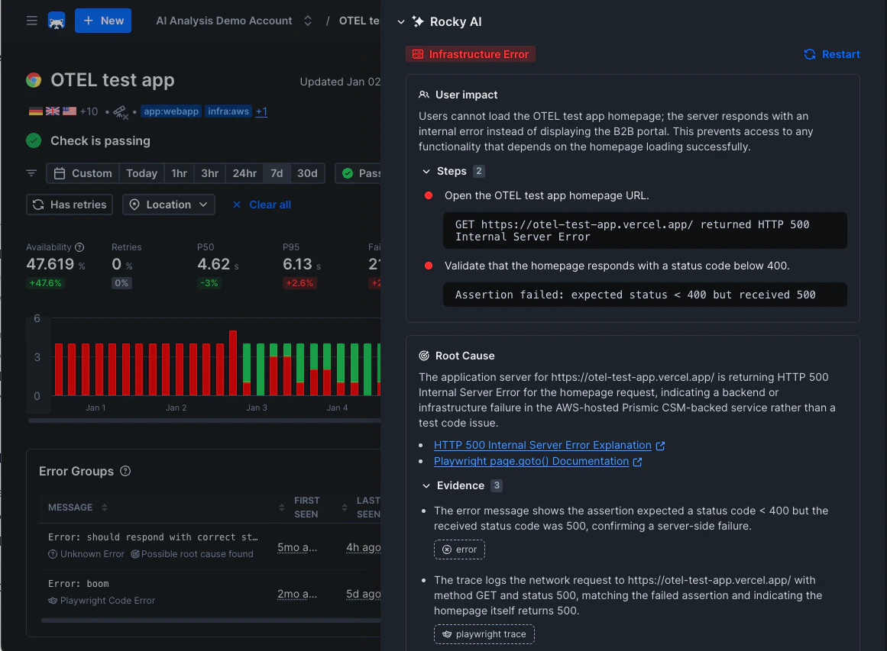The height and width of the screenshot is (651, 887).
Task: Click the green check icon beside Check is passing
Action: [32, 141]
